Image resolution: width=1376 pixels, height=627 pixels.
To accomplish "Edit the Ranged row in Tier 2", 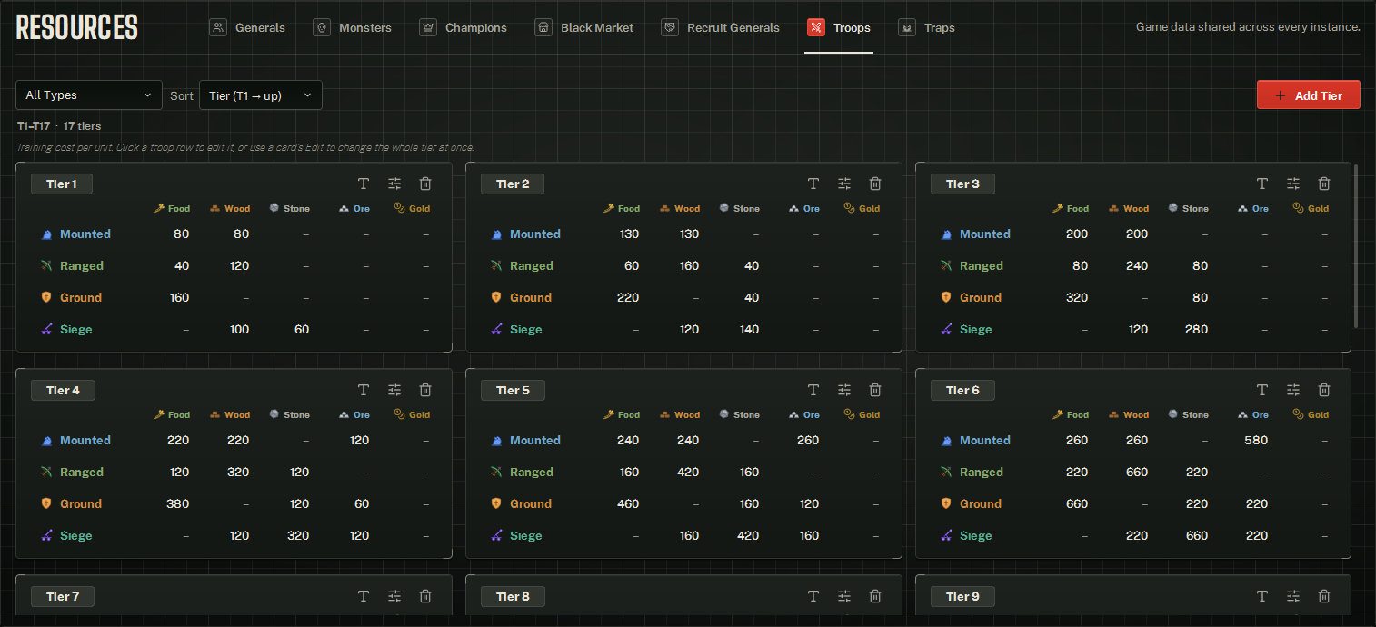I will (x=683, y=266).
